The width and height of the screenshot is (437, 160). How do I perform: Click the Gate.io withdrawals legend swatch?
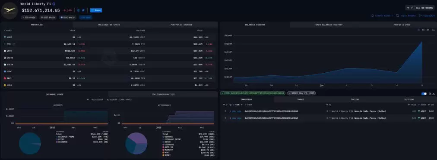pos(163,147)
